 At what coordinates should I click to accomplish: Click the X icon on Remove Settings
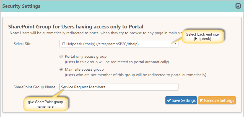[201, 100]
